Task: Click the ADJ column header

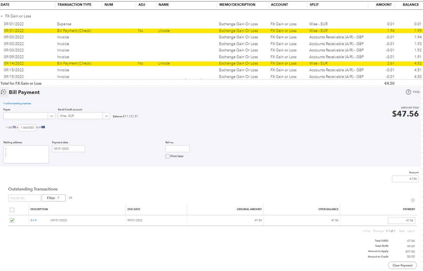Action: click(x=141, y=5)
